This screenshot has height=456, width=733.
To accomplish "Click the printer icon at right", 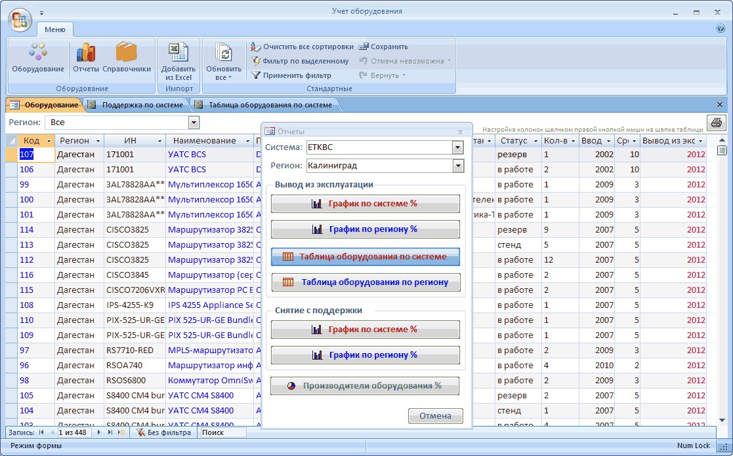I will [716, 123].
